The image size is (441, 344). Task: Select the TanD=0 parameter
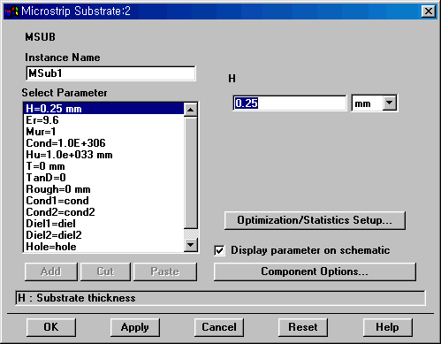point(103,178)
